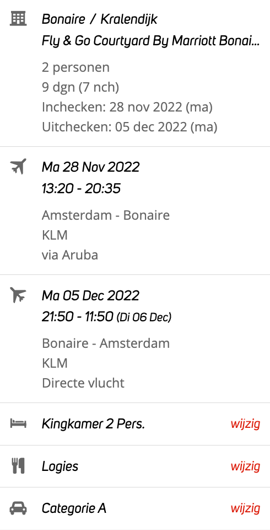Click the 13:20 - 20:35 flight times
Image resolution: width=270 pixels, height=530 pixels.
pos(81,189)
